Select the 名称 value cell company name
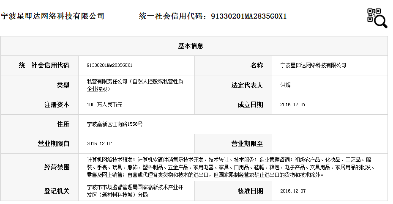 pyautogui.click(x=313, y=66)
